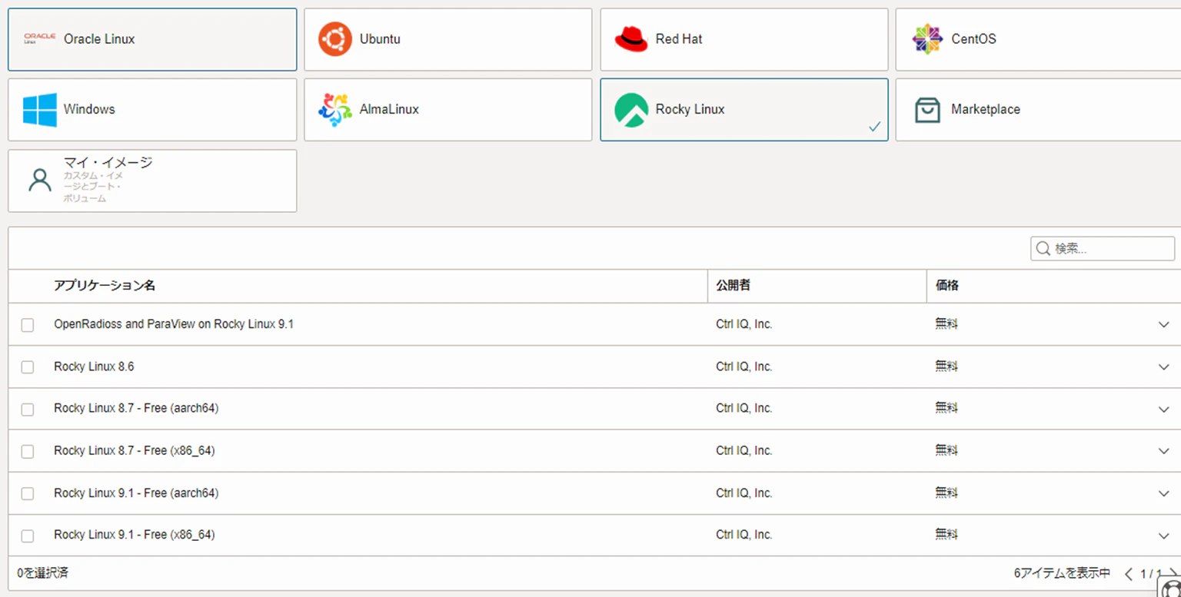Click the マイ・イメージ person icon
Image resolution: width=1181 pixels, height=597 pixels.
[39, 180]
